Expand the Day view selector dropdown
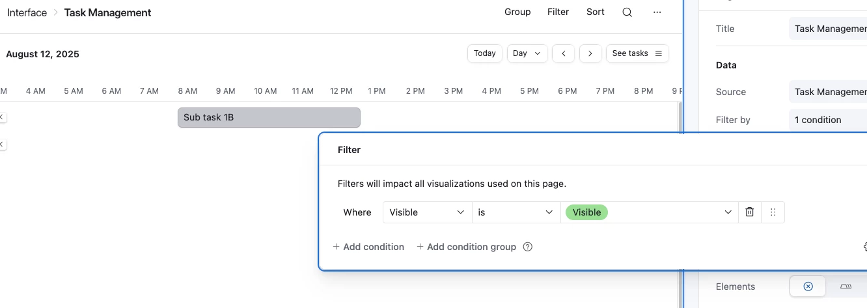Viewport: 867px width, 308px height. pos(527,53)
